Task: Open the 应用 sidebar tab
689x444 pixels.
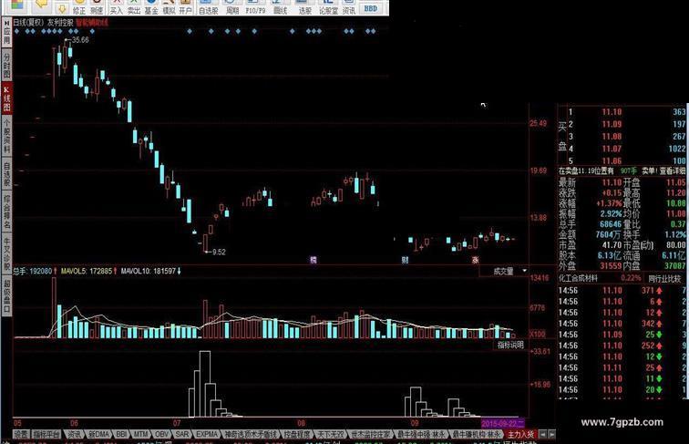Action: pos(6,32)
